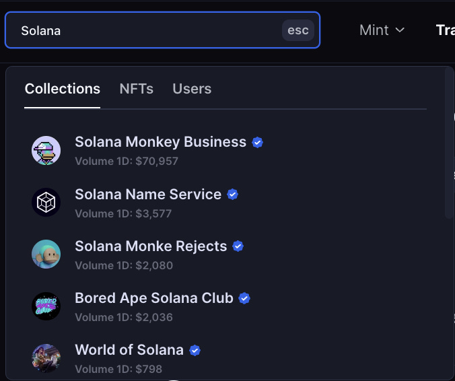Click verified badge beside Solana Name Service
The height and width of the screenshot is (381, 455).
point(232,195)
